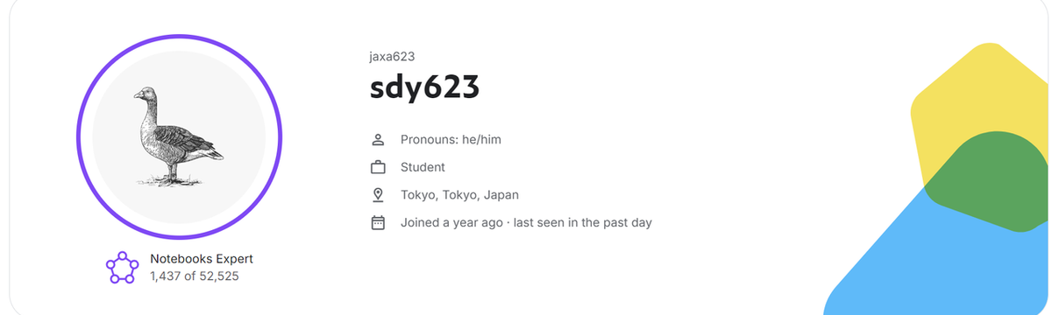Screen dimensions: 1052x315
Task: Click the briefcase icon next to Student
Action: pyautogui.click(x=379, y=167)
